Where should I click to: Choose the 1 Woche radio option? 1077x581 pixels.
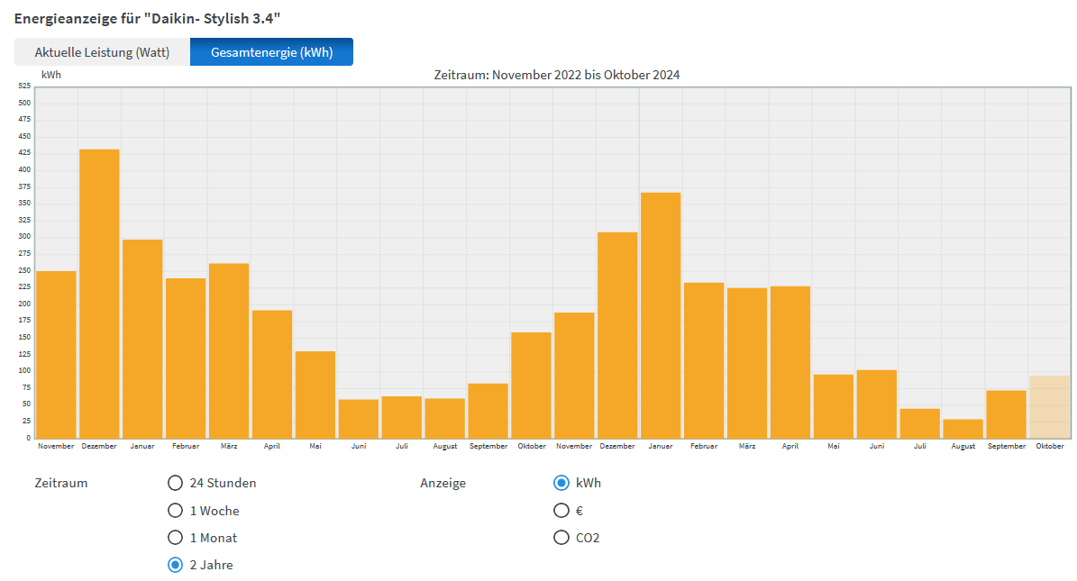[175, 511]
